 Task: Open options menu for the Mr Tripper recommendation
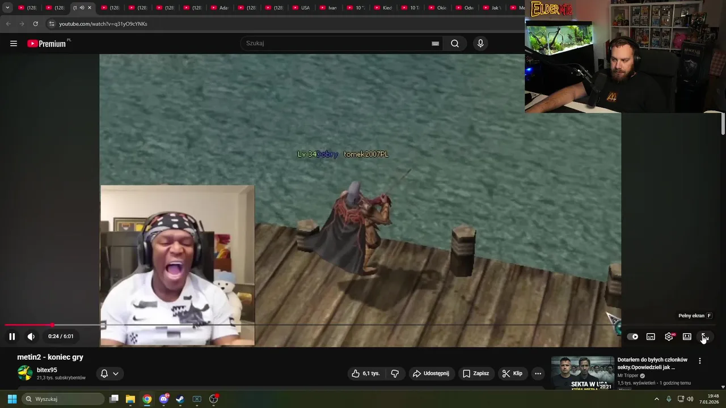(700, 361)
